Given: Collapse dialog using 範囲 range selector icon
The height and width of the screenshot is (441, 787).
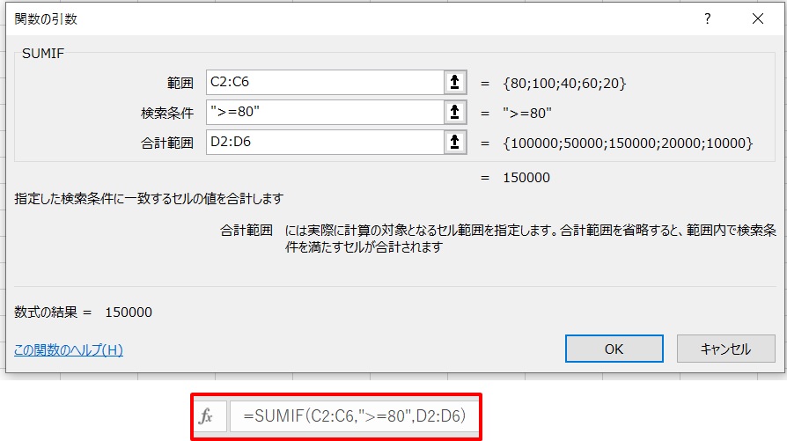Looking at the screenshot, I should point(455,82).
